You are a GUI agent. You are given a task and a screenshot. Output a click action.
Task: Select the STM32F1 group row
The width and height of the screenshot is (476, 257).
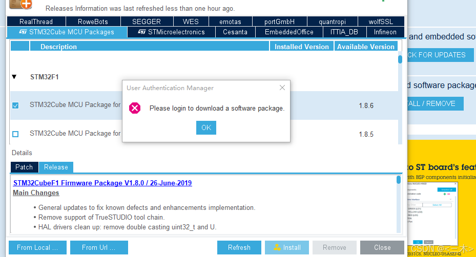pyautogui.click(x=204, y=77)
